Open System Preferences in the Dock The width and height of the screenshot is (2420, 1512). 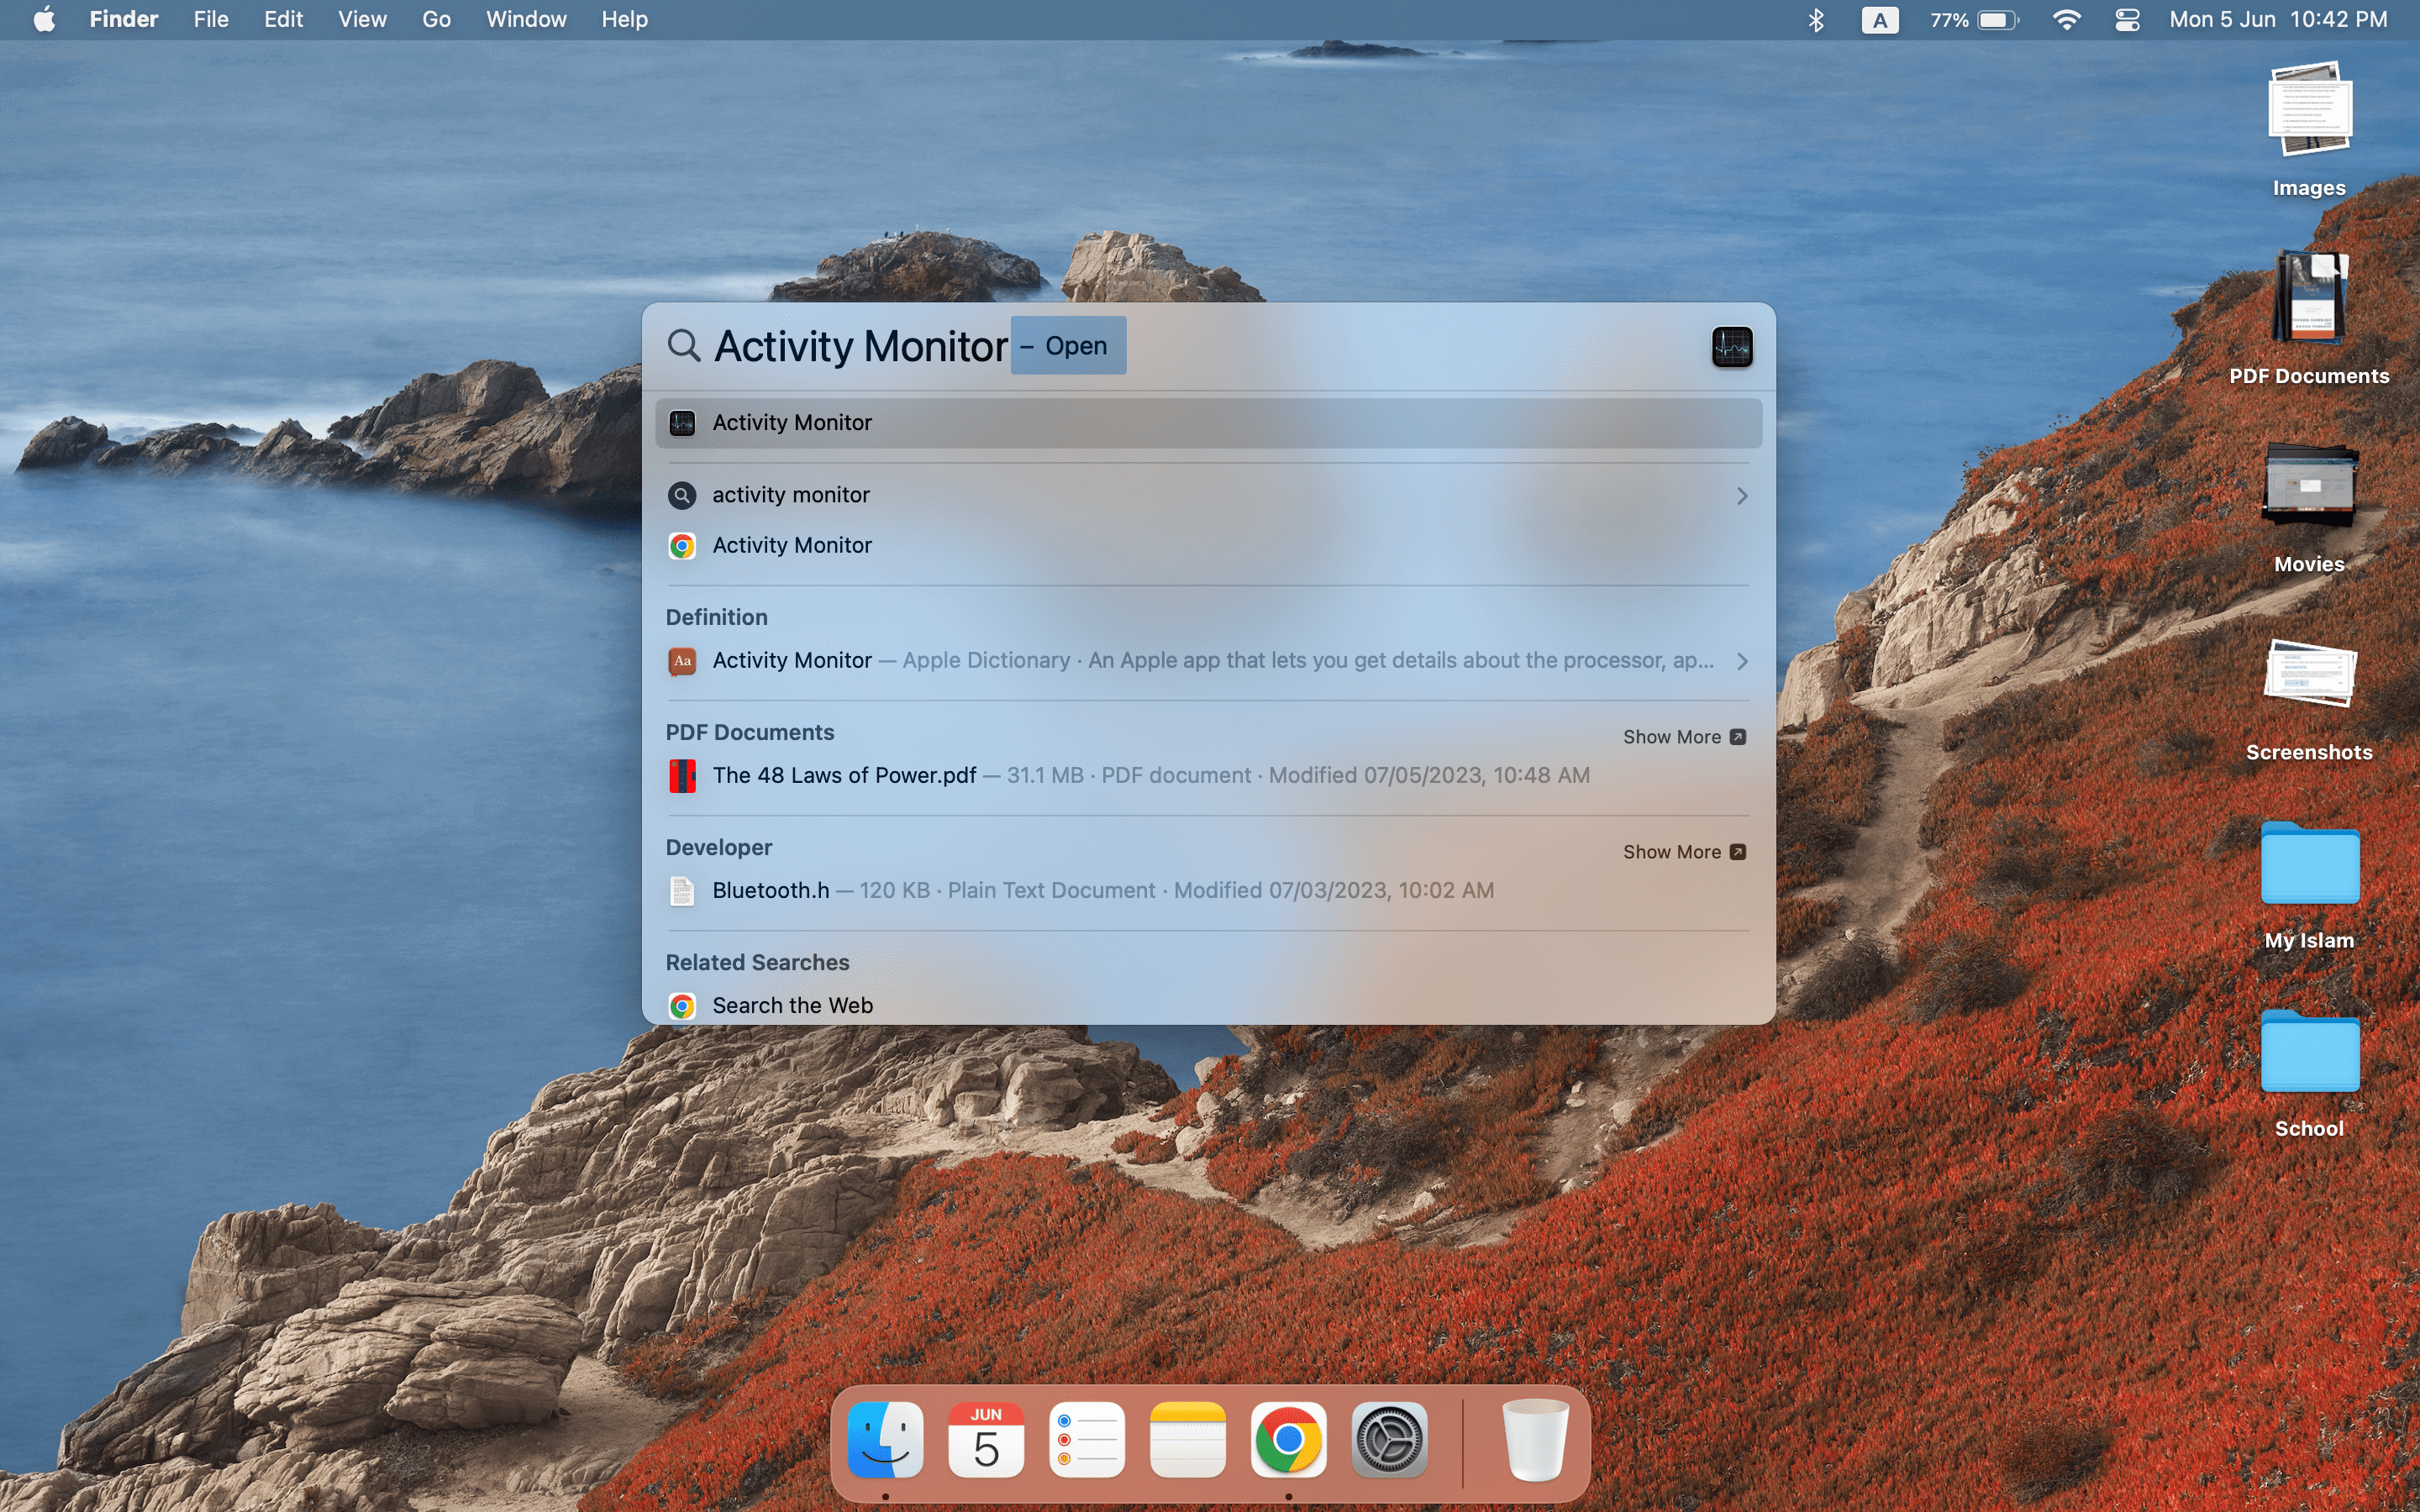point(1389,1440)
